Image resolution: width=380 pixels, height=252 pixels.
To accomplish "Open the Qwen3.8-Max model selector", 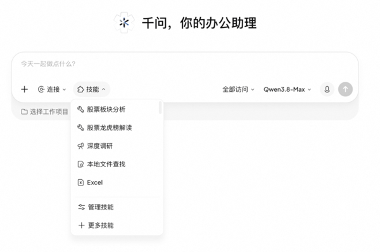I will click(287, 89).
